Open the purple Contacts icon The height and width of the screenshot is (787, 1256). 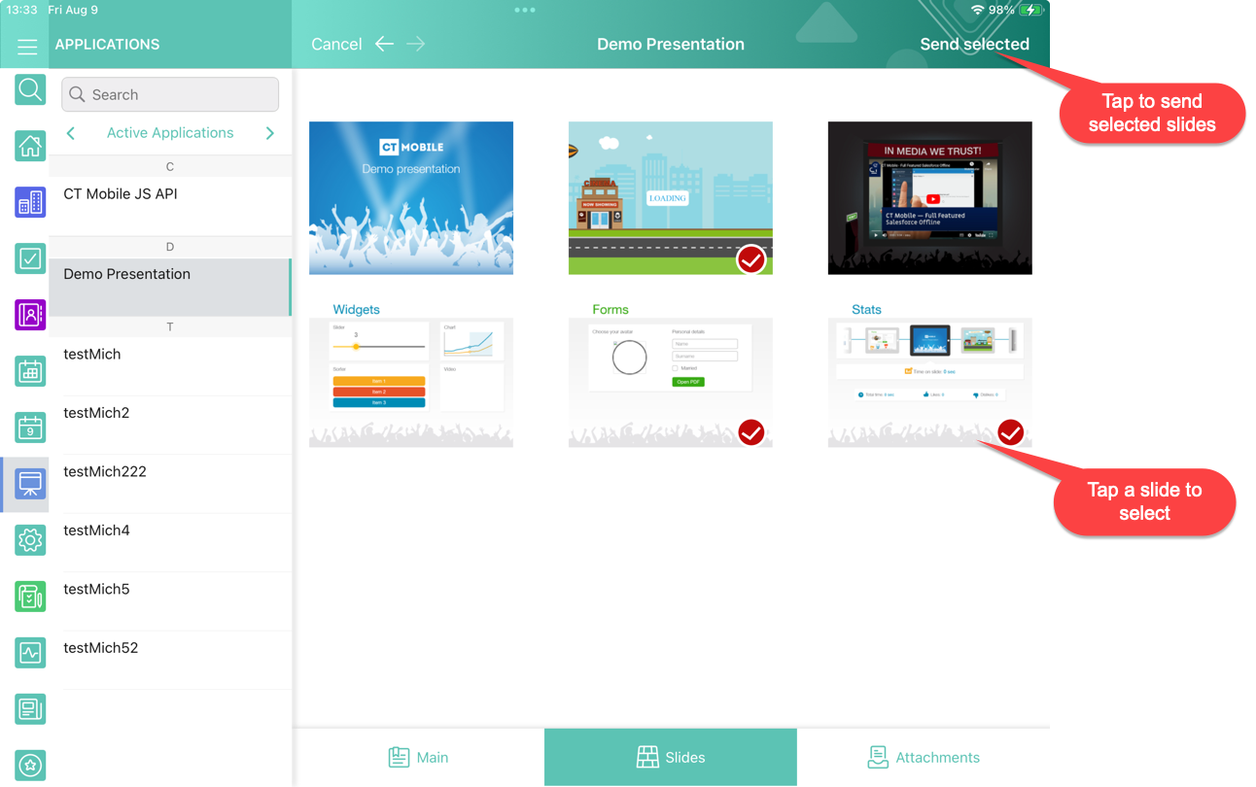click(x=29, y=315)
